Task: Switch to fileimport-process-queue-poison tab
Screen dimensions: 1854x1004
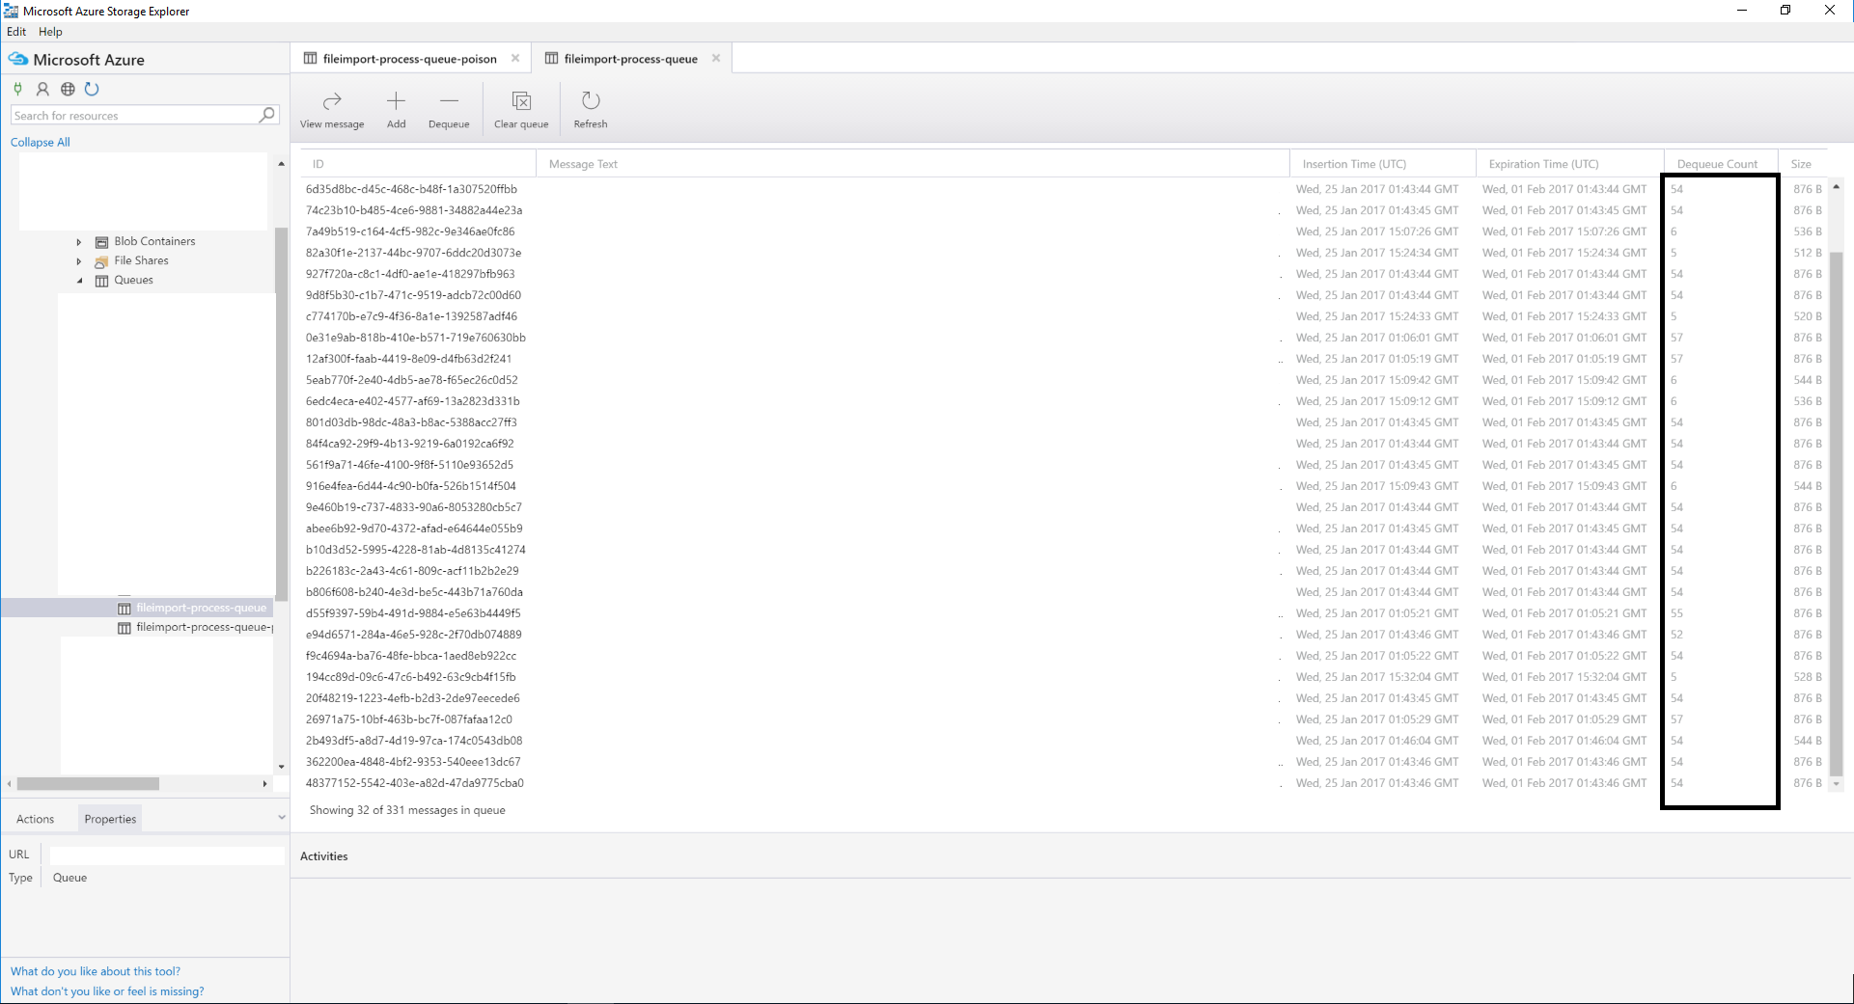Action: pyautogui.click(x=409, y=59)
